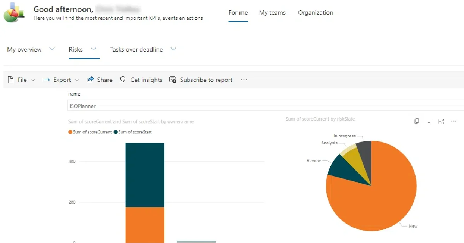Click the orange scoreCurrent bar segment
Screen dimensions: 464x243
145,225
